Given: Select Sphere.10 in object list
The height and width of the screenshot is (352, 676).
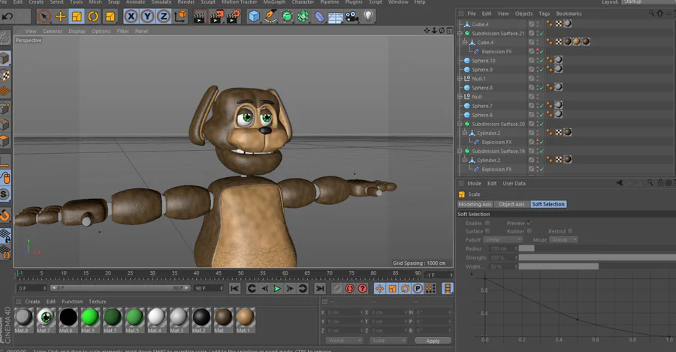Looking at the screenshot, I should 483,61.
